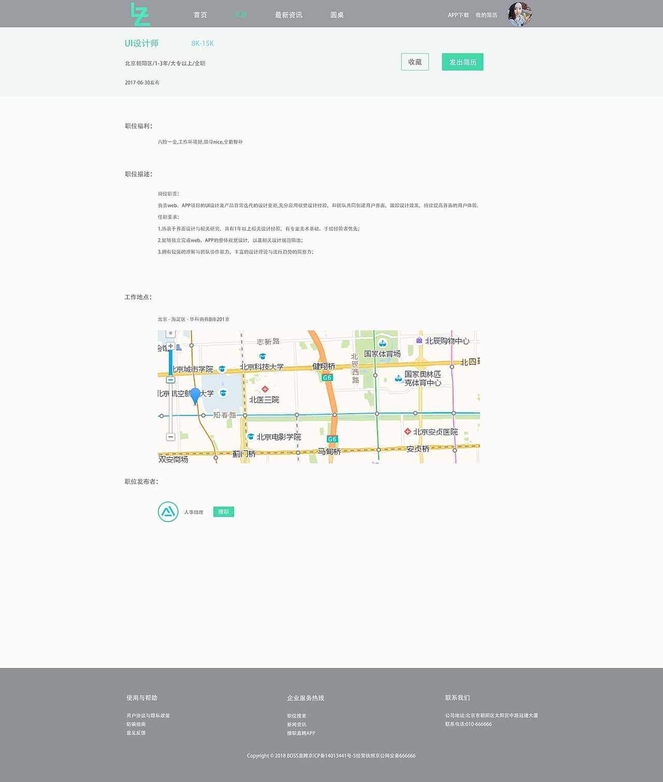Open the user avatar profile picture
Image resolution: width=663 pixels, height=782 pixels.
pos(520,14)
